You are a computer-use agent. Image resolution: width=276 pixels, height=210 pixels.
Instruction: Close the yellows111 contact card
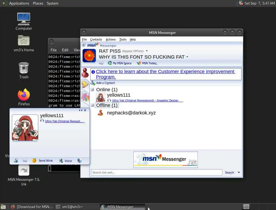pyautogui.click(x=85, y=110)
